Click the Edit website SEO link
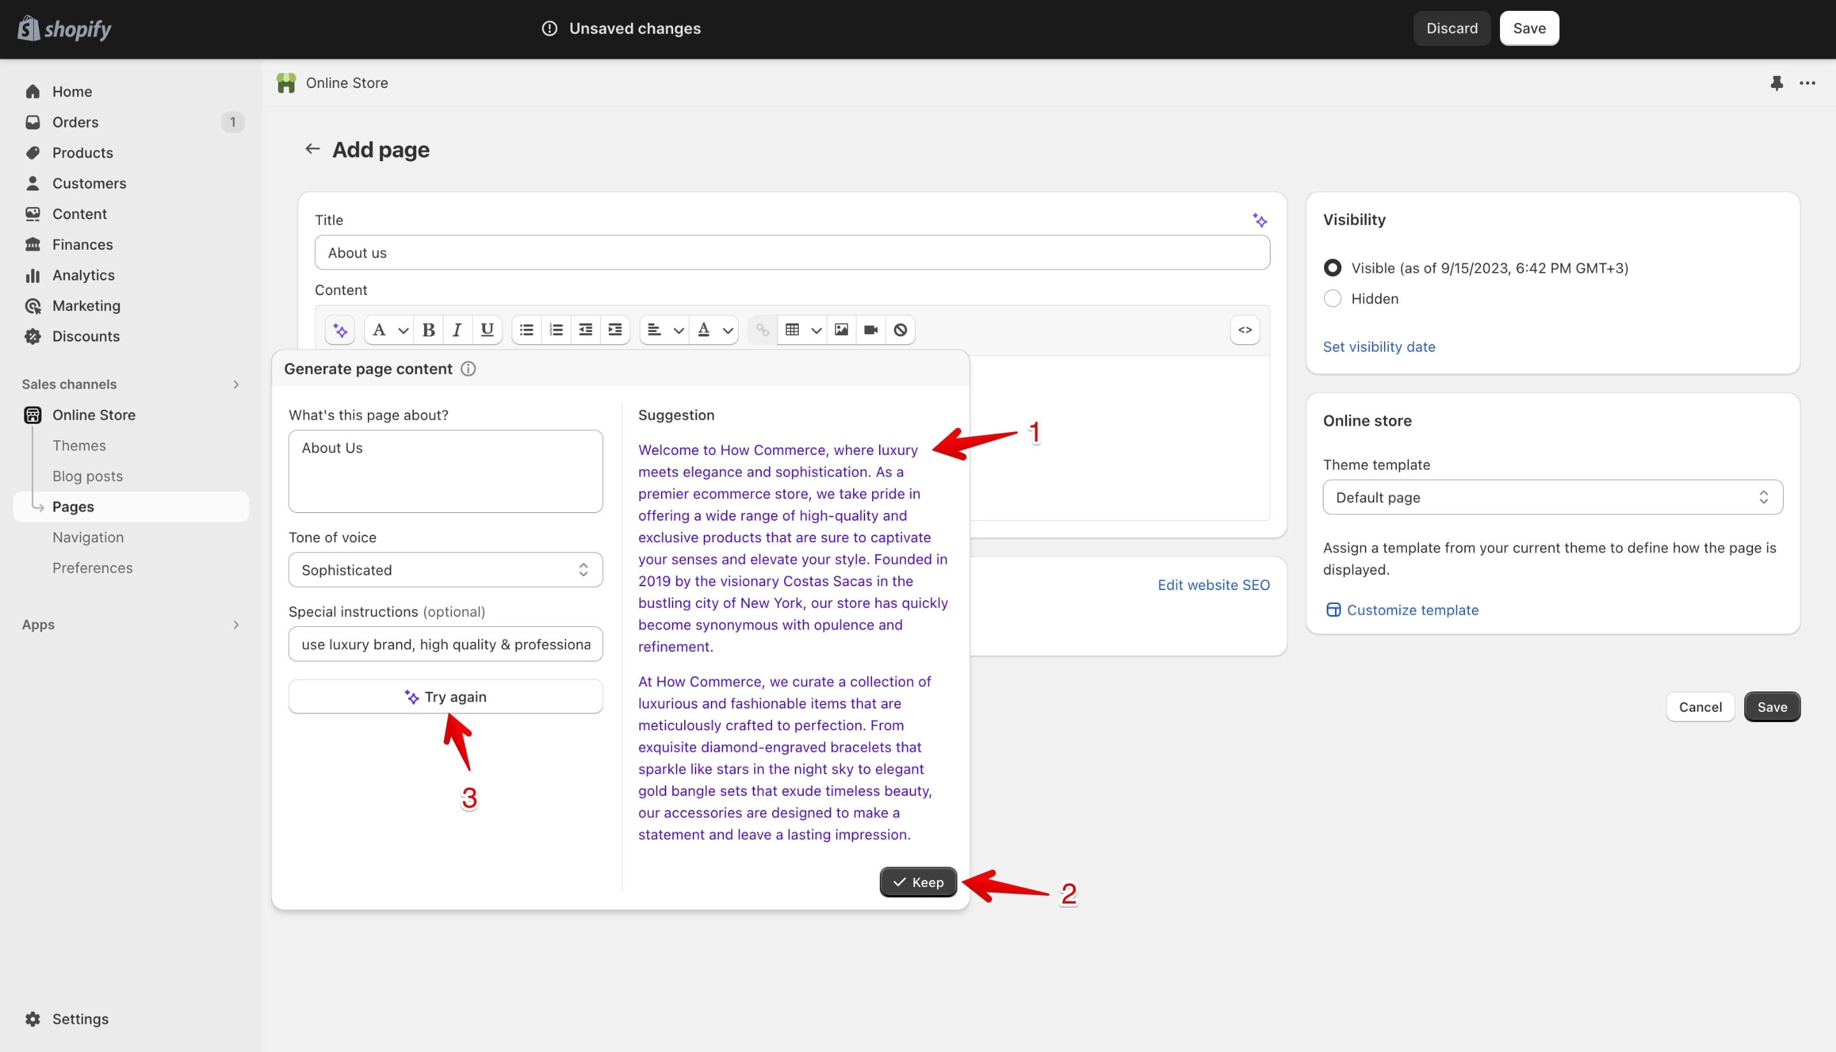Viewport: 1836px width, 1052px height. point(1214,585)
